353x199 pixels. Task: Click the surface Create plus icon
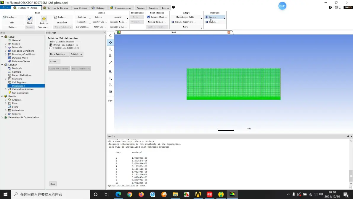[207, 17]
